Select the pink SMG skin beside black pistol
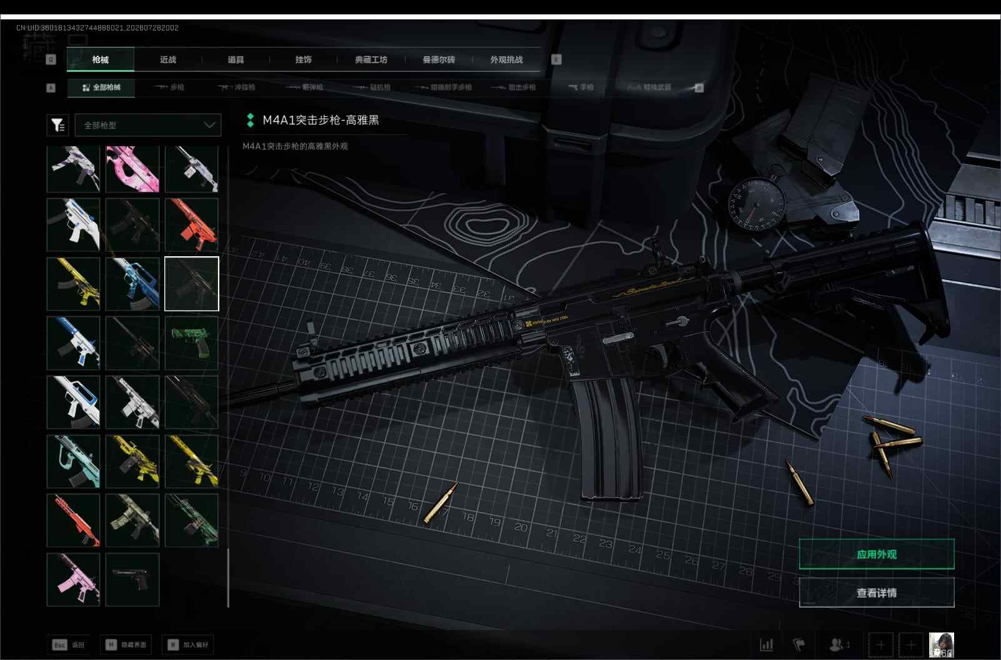The height and width of the screenshot is (660, 1001). (x=73, y=579)
